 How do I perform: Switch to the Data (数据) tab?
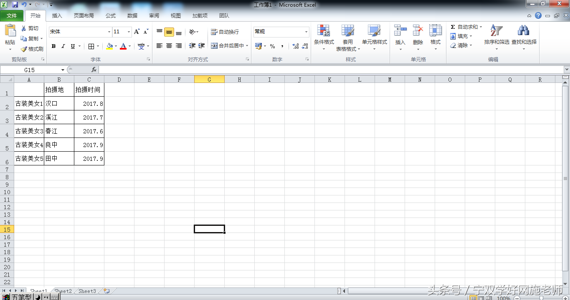point(132,16)
